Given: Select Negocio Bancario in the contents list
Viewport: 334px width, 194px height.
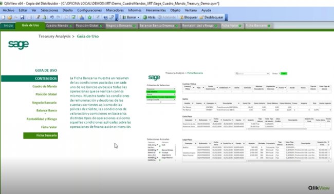Looking at the screenshot, I should pyautogui.click(x=44, y=103).
